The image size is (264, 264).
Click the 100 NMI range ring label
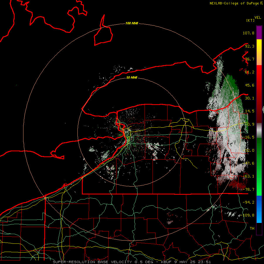click(132, 23)
